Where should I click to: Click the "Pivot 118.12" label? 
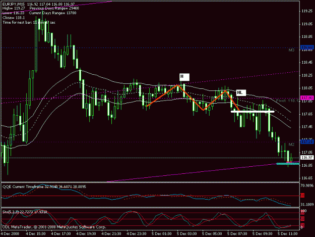click(288, 101)
